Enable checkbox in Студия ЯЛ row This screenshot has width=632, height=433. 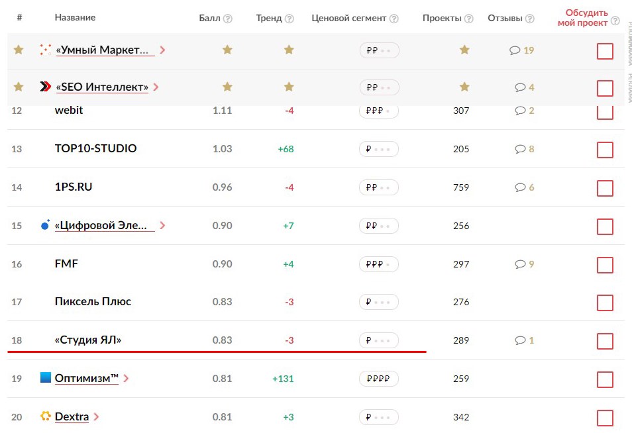point(605,341)
